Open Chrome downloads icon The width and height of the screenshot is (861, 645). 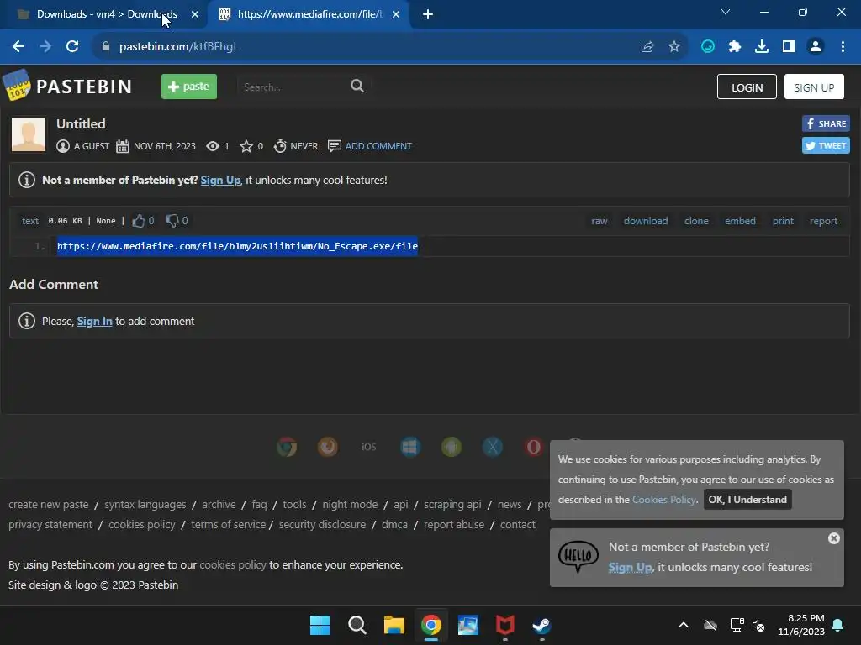coord(762,47)
